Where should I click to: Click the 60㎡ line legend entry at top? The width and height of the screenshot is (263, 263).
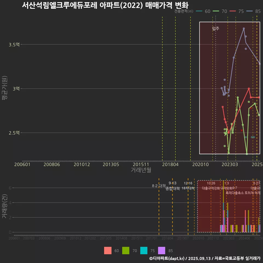[x=203, y=11]
